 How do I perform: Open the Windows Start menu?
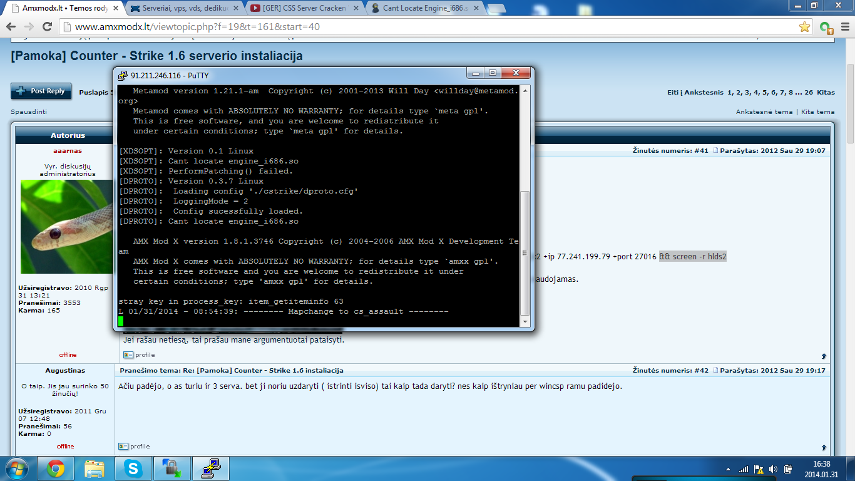tap(17, 468)
